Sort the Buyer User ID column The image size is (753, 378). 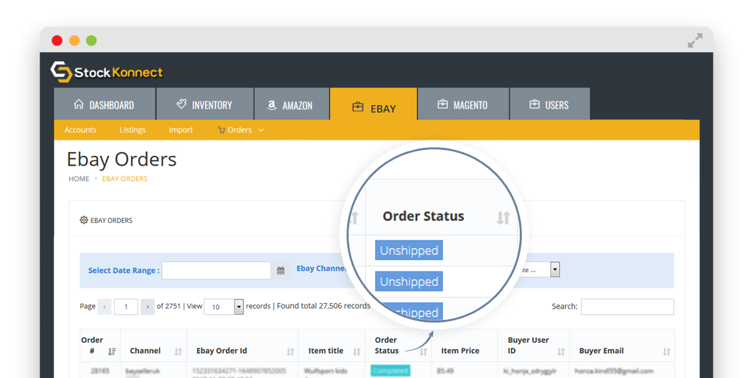pyautogui.click(x=561, y=352)
